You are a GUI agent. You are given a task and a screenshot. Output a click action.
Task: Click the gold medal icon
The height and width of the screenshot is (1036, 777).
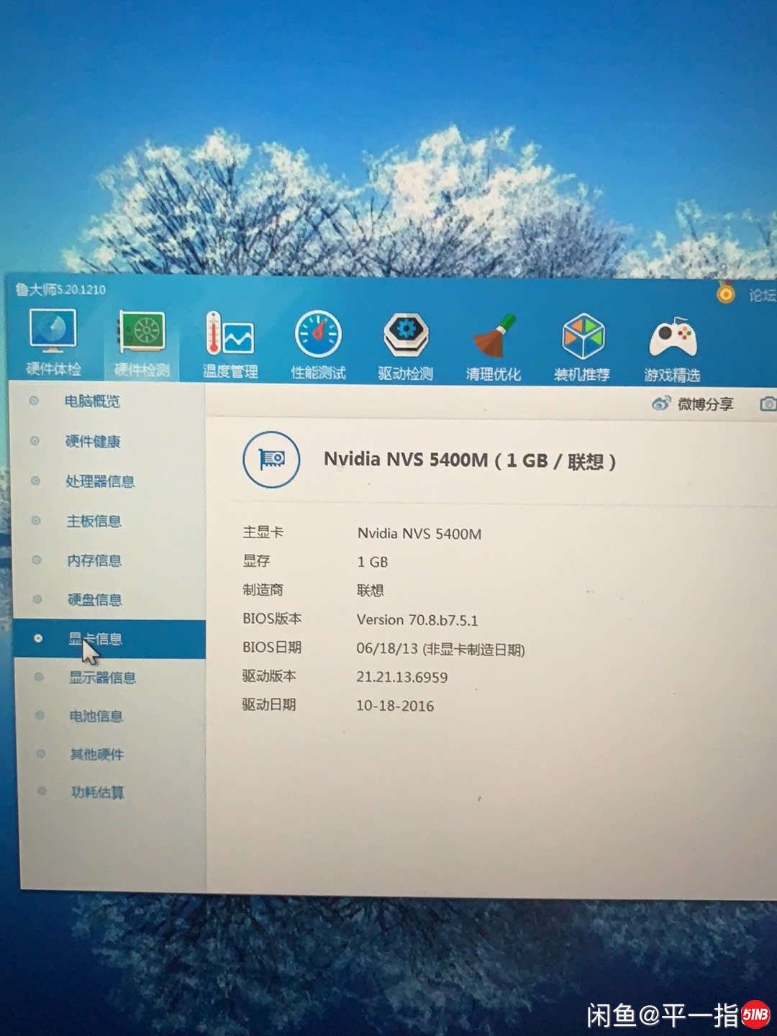(x=726, y=293)
